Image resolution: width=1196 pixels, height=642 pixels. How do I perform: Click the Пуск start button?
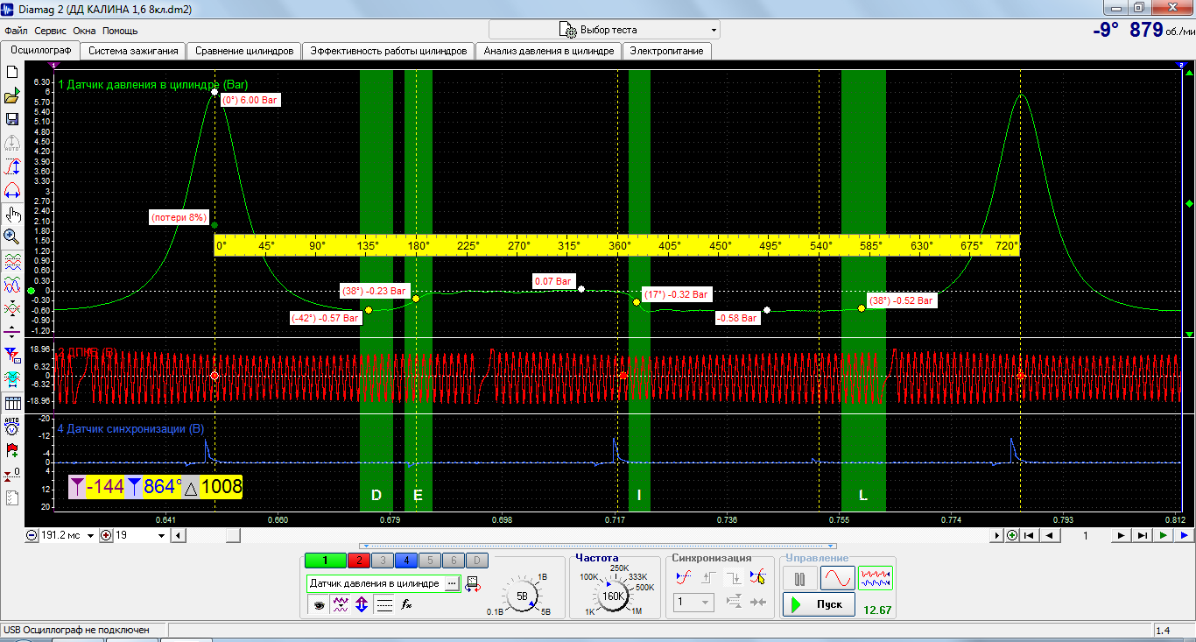(819, 604)
